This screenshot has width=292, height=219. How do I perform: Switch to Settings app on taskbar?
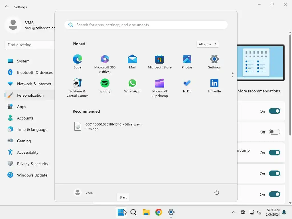pyautogui.click(x=171, y=212)
